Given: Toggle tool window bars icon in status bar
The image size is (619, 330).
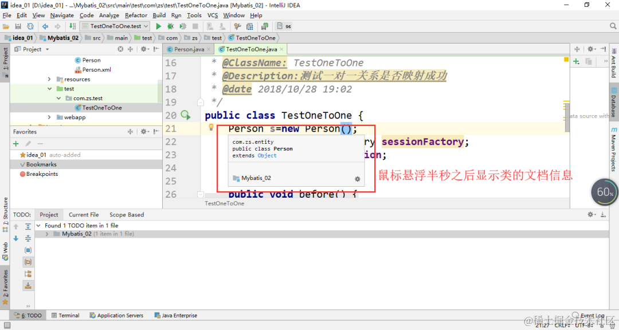Looking at the screenshot, I should pos(7,325).
